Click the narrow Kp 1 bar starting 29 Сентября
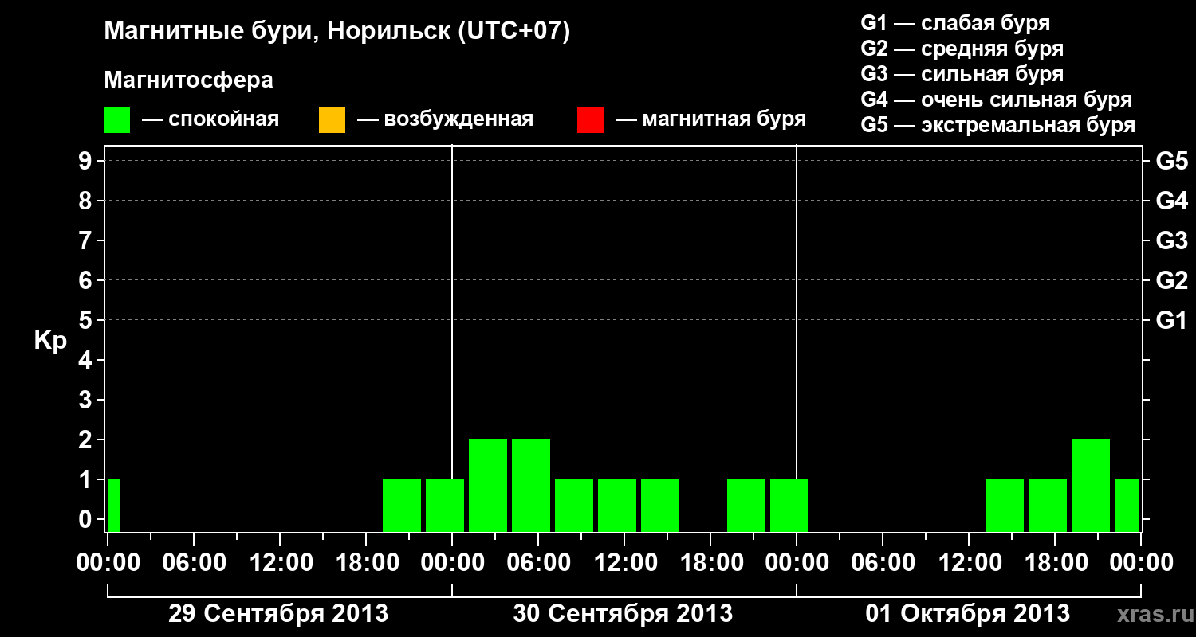Image resolution: width=1196 pixels, height=637 pixels. 114,505
